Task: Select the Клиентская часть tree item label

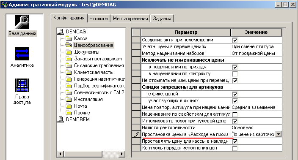Action: [x=93, y=72]
